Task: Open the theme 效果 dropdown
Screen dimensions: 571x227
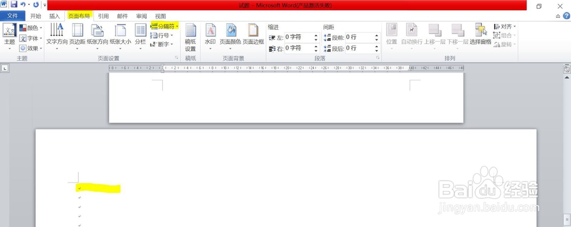Action: (31, 48)
